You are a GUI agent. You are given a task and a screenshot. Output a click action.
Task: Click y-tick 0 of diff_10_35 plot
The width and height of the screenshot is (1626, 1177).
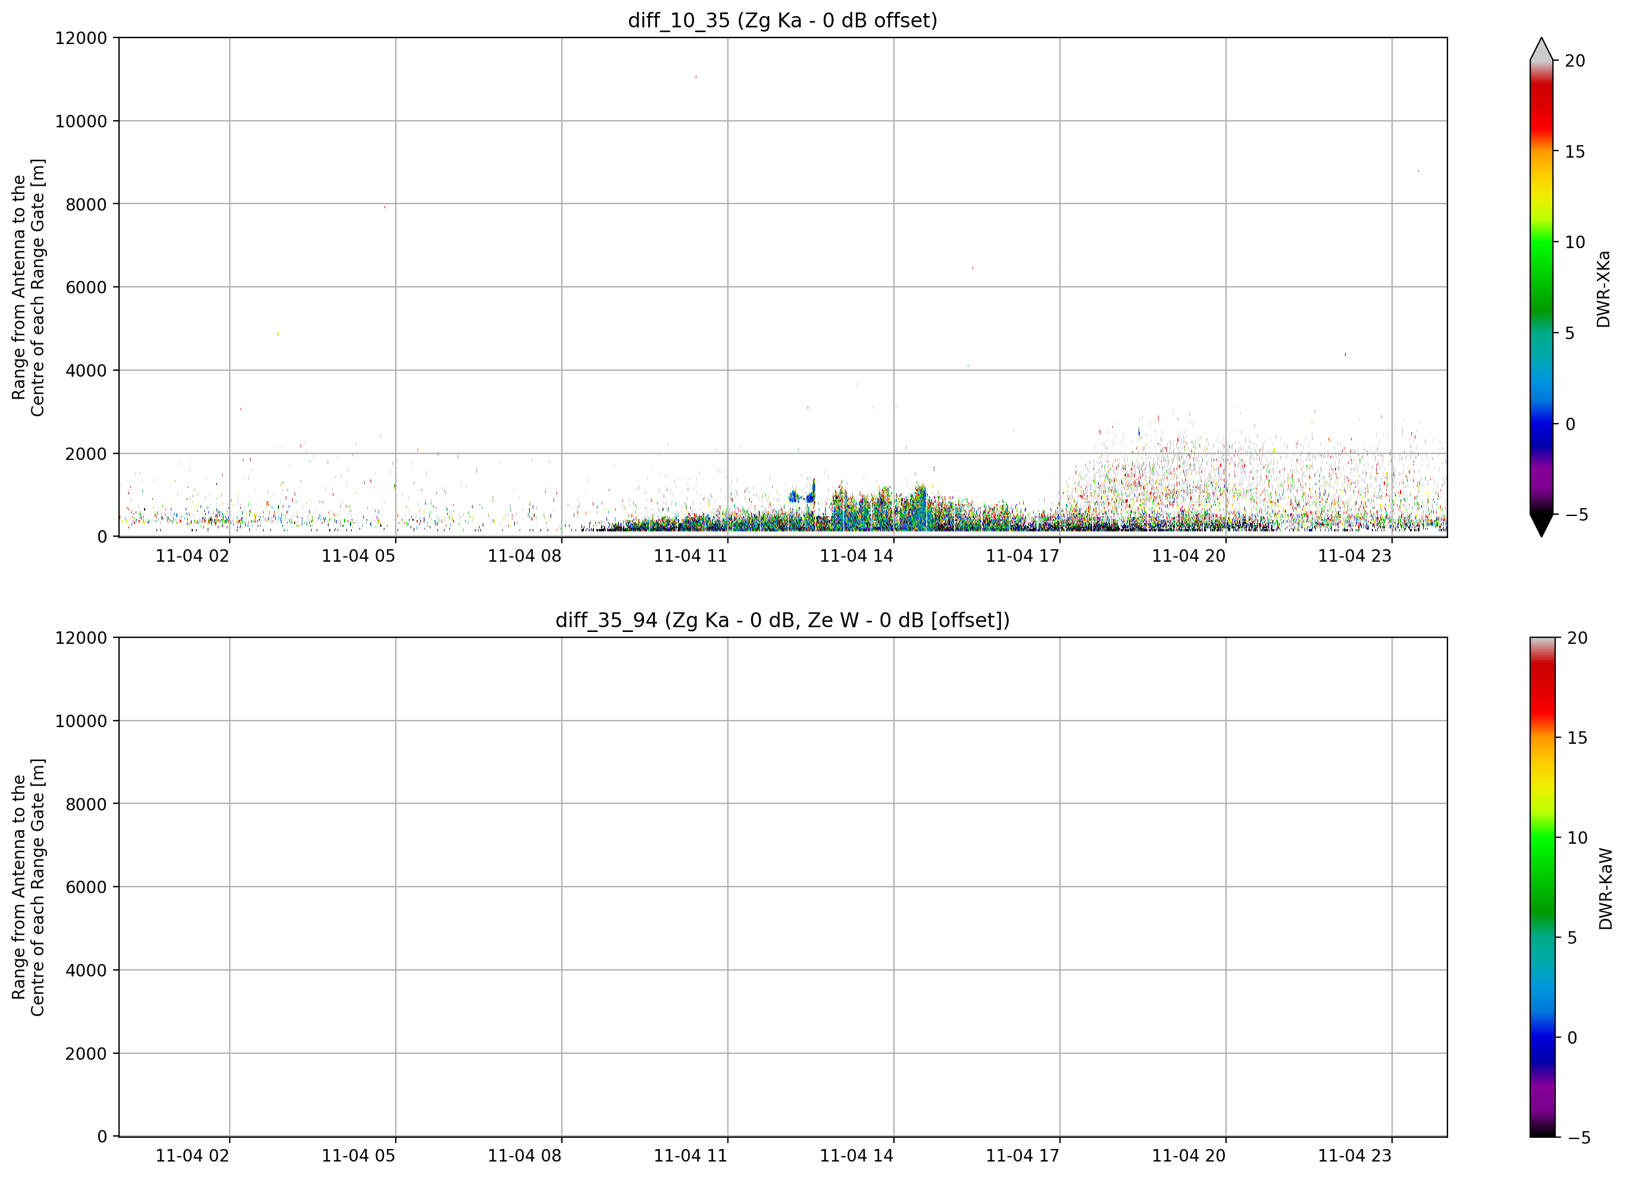102,537
